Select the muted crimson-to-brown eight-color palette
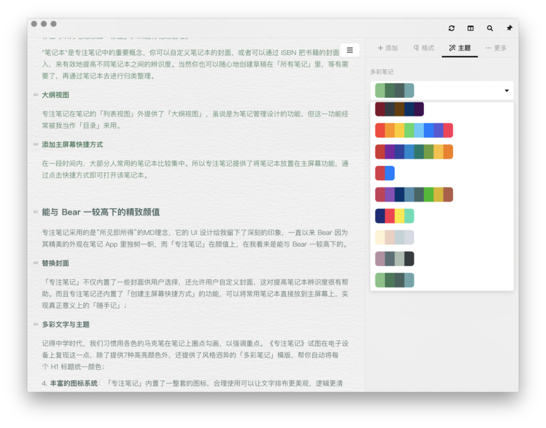The image size is (546, 428). (414, 195)
